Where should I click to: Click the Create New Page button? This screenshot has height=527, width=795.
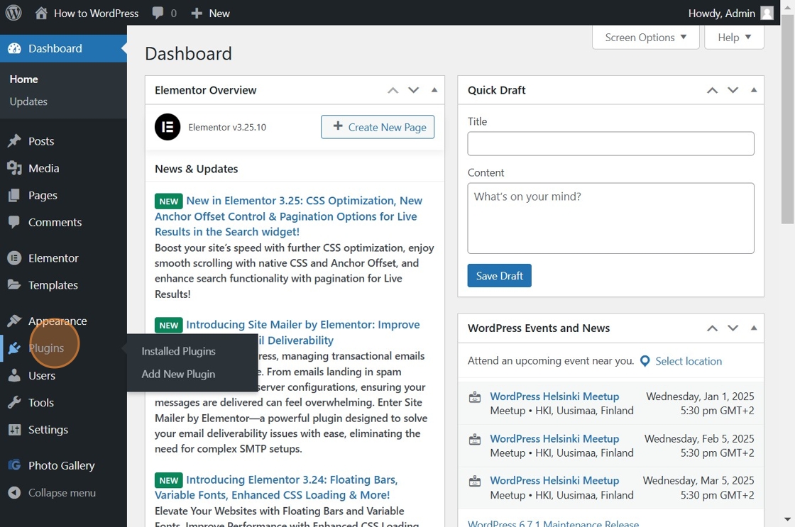(378, 127)
